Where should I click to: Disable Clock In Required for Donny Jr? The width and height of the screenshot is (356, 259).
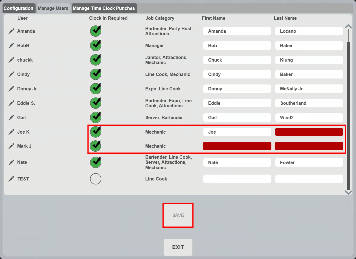tap(96, 88)
